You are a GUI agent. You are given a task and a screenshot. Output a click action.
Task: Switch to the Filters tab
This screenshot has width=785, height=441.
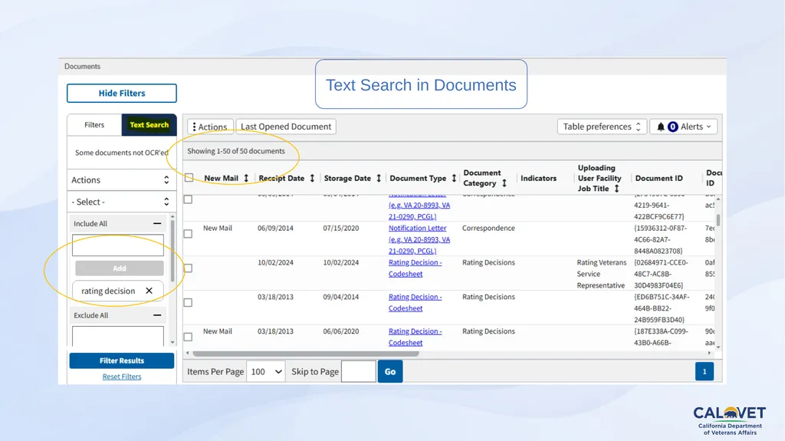tap(94, 125)
